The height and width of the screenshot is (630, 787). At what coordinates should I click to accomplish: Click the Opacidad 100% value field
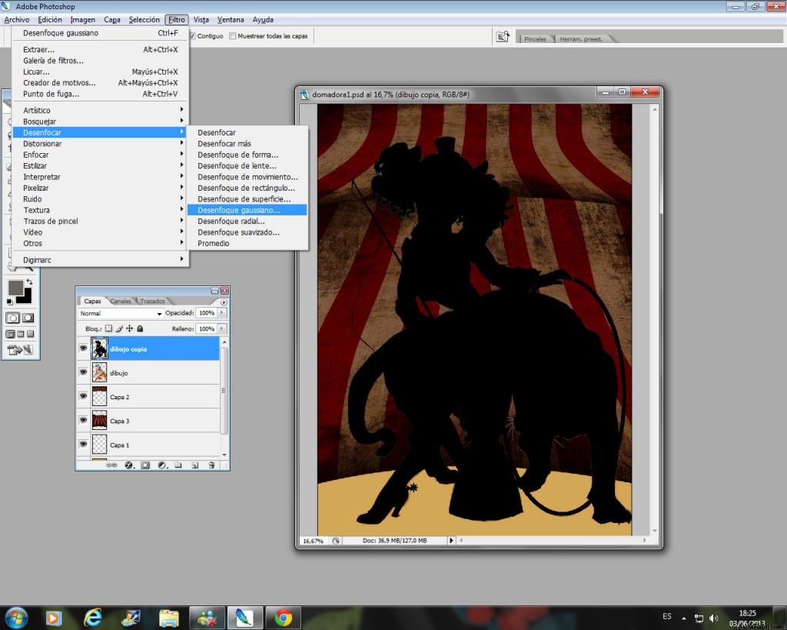pos(206,312)
